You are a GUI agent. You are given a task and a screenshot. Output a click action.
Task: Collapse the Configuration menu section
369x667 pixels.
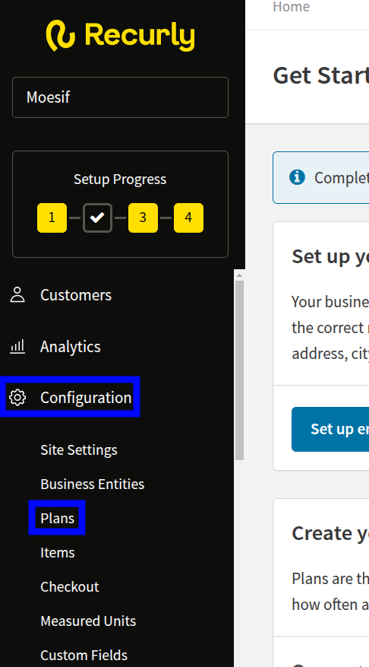click(70, 397)
